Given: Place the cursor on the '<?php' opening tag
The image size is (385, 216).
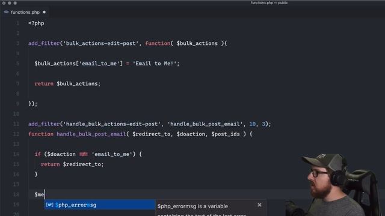Looking at the screenshot, I should (x=36, y=23).
